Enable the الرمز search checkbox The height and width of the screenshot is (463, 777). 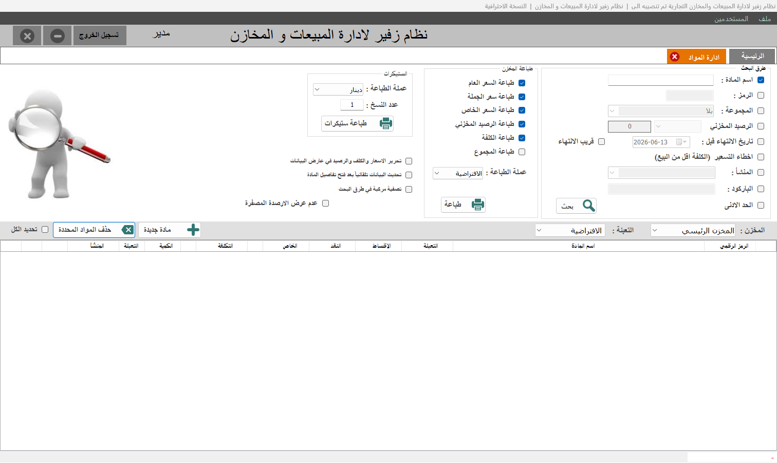761,95
